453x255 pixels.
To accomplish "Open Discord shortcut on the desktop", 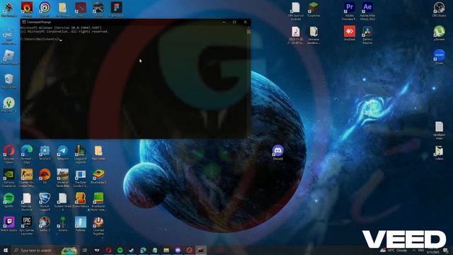I will pyautogui.click(x=277, y=152).
